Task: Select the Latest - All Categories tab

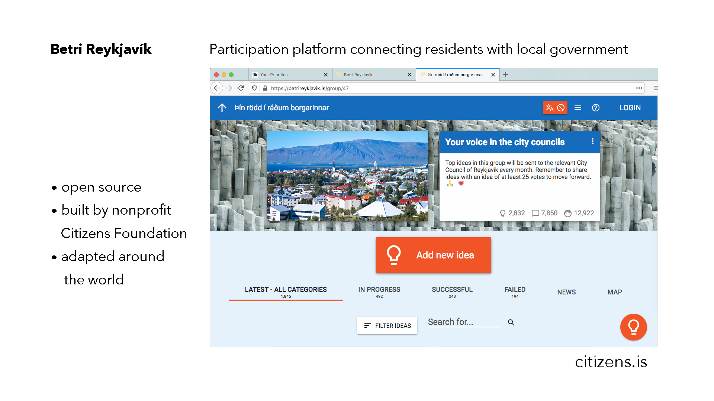Action: click(286, 292)
